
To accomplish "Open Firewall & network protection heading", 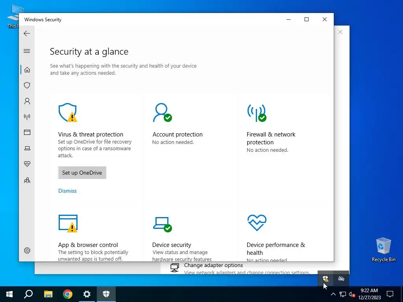I will point(271,138).
